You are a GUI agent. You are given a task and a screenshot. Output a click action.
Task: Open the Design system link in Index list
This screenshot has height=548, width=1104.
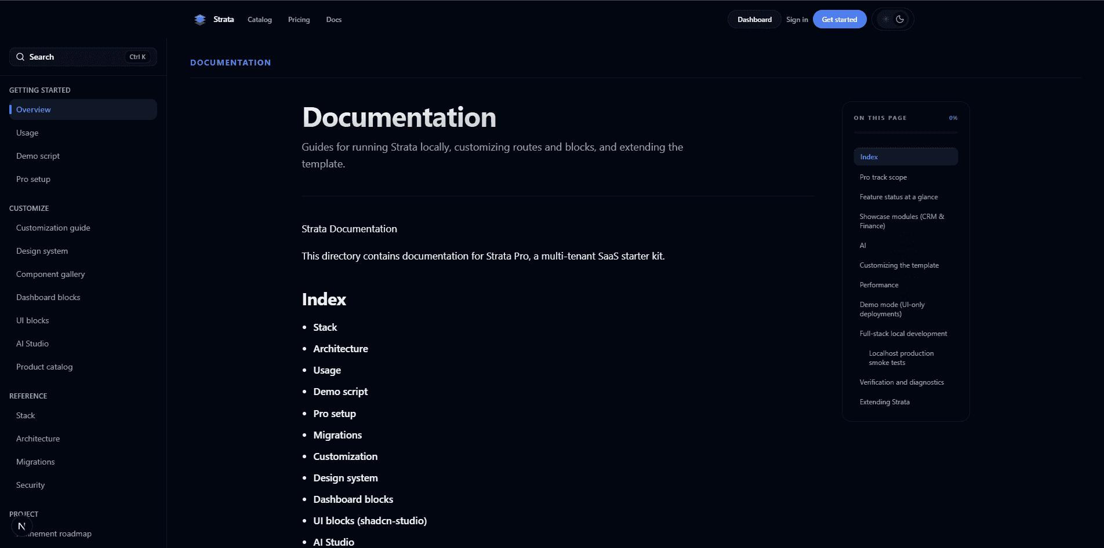(x=346, y=478)
